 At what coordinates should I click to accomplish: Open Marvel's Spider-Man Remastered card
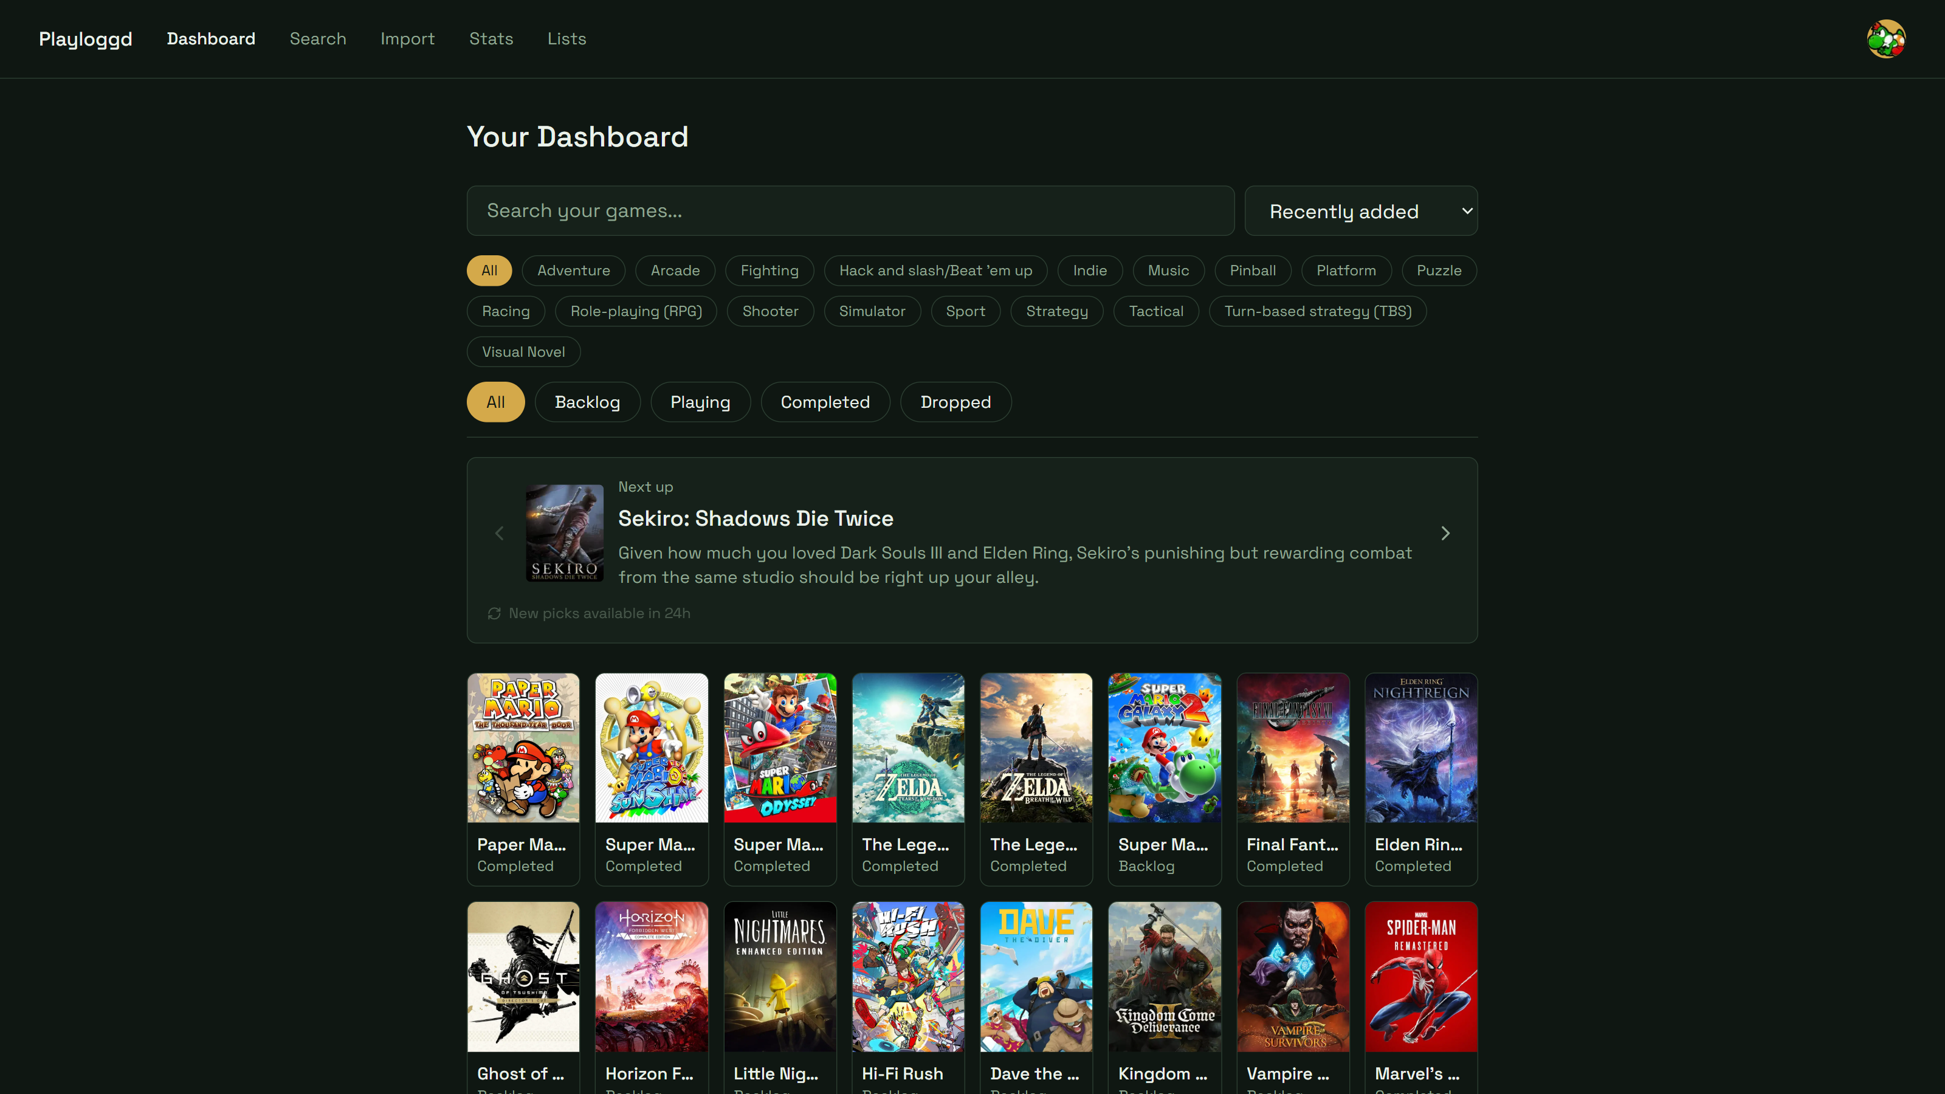point(1421,997)
